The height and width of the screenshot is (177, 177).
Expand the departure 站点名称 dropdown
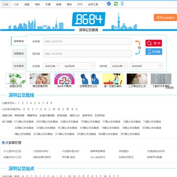[79, 66]
